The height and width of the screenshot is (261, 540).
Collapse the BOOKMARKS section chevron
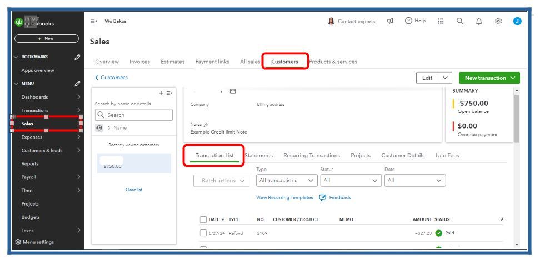pos(16,57)
